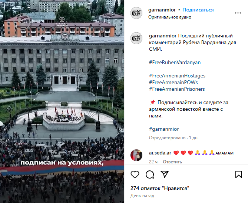Share post via paper plane icon

pos(165,174)
